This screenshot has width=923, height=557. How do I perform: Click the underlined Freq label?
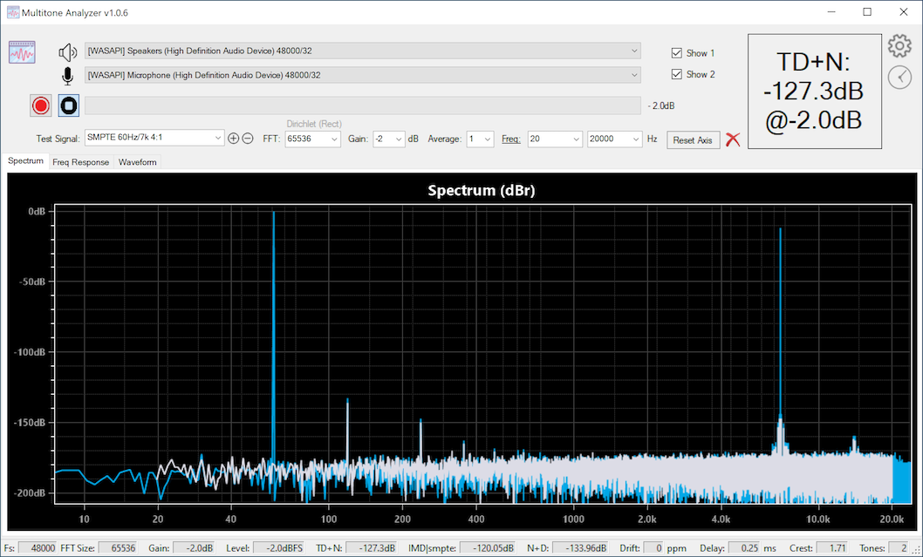511,139
